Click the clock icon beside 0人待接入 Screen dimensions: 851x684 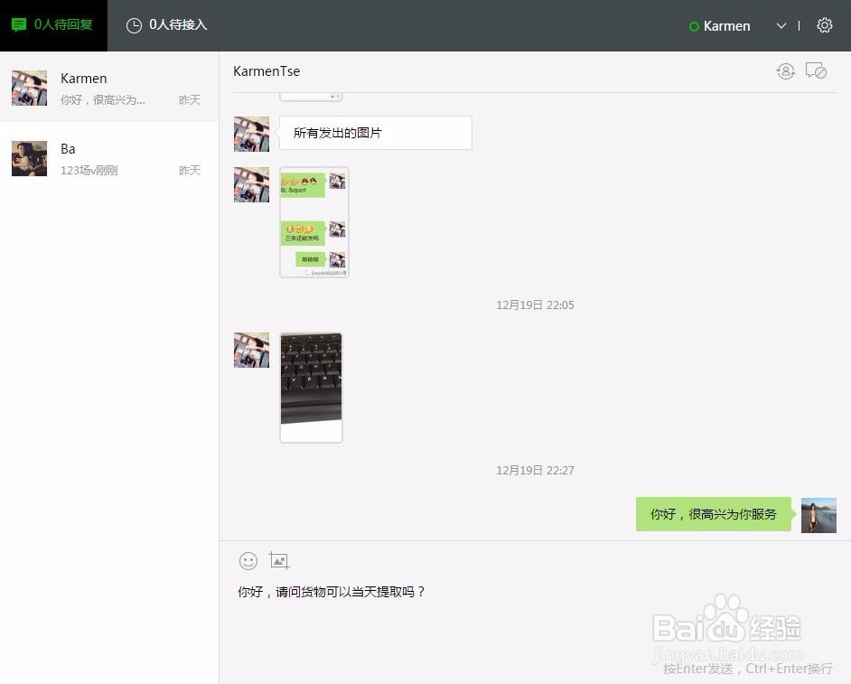point(136,25)
